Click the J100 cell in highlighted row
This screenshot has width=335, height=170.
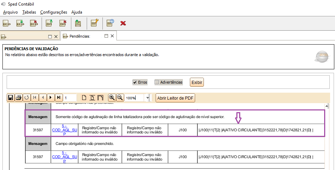click(x=183, y=130)
